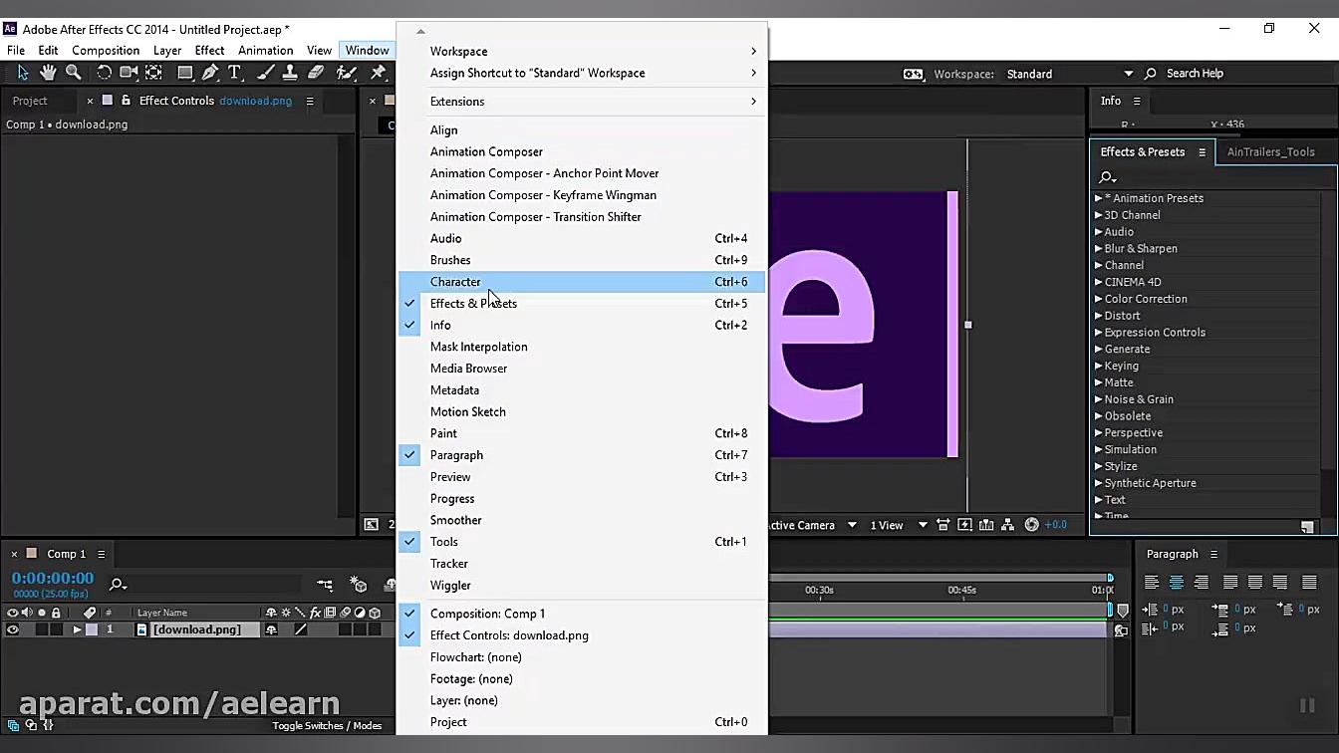Select the Puppet Pin tool
This screenshot has height=753, width=1339.
pyautogui.click(x=379, y=73)
